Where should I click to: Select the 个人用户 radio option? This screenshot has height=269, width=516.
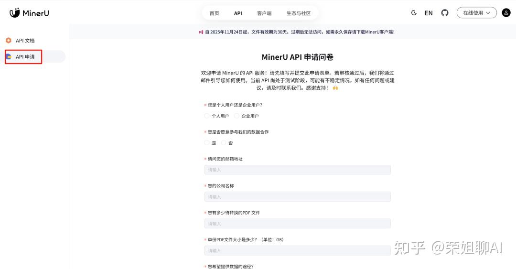207,116
